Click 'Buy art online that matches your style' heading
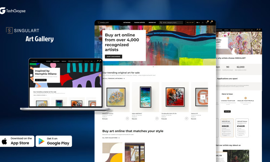 (133, 131)
